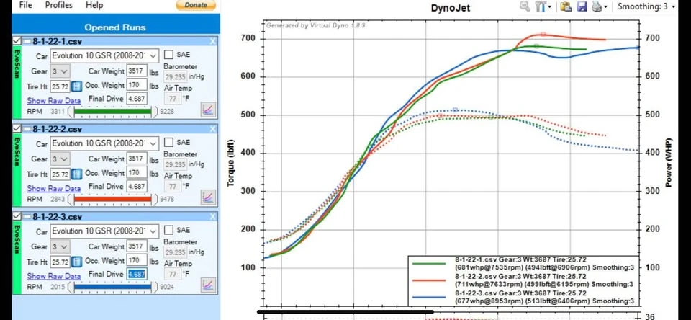
Task: Click graph icon in 8-1-22-1.csv panel
Action: pos(209,110)
